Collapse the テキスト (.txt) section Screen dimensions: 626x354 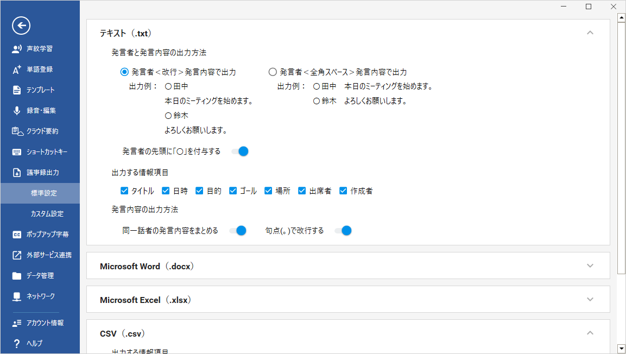coord(590,33)
